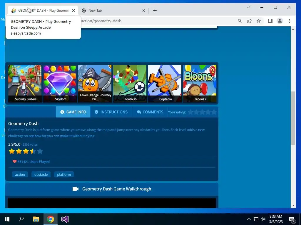
Task: Click the gold star rating display
Action: click(26, 151)
